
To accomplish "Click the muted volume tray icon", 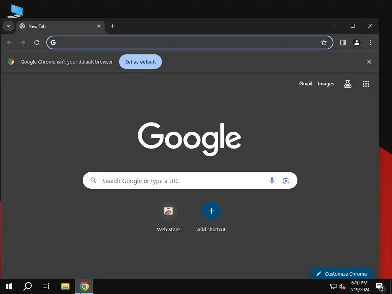I will click(x=342, y=286).
